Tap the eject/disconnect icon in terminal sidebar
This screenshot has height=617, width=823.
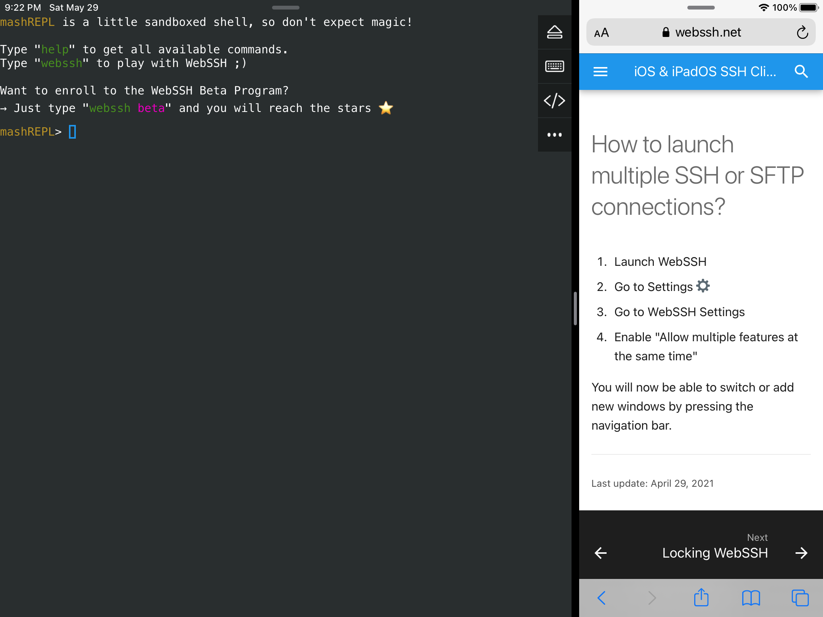pyautogui.click(x=554, y=32)
